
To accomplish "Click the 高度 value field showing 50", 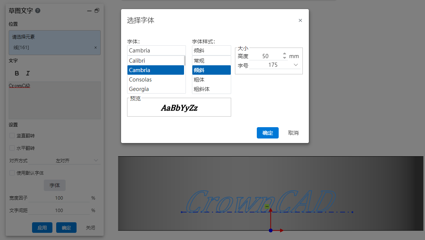I will click(265, 56).
